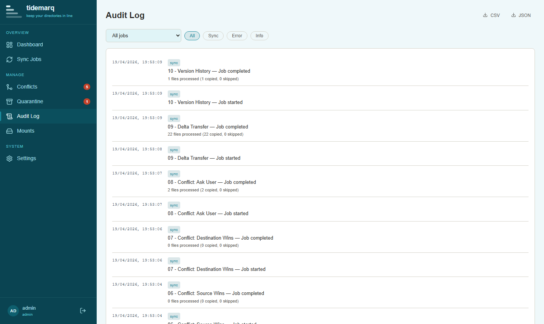This screenshot has height=324, width=544.
Task: Click sync tag on Delta Transfer started entry
Action: tap(174, 150)
